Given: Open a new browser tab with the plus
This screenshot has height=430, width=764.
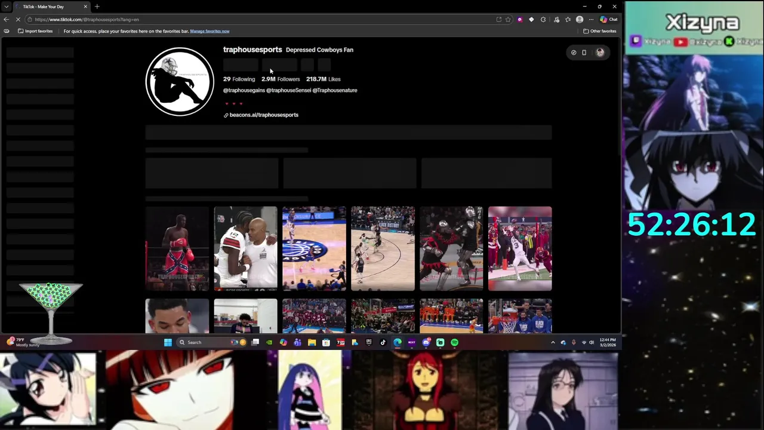Looking at the screenshot, I should point(97,7).
